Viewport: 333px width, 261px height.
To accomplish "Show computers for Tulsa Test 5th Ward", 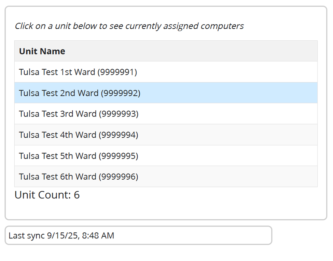I will pyautogui.click(x=79, y=156).
